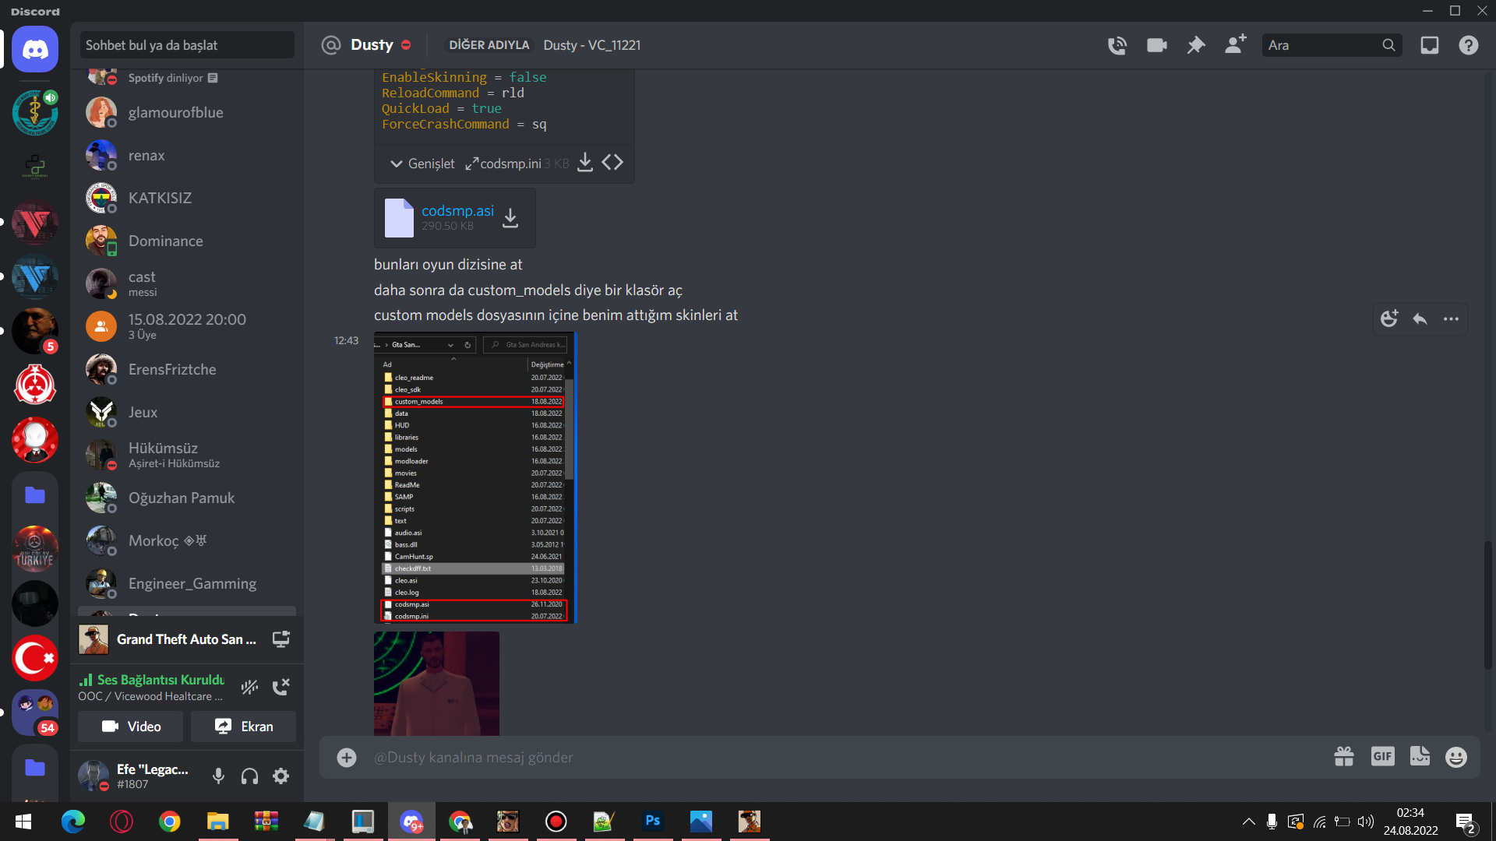Open the server with the Turkish flag icon
Image resolution: width=1496 pixels, height=841 pixels.
35,658
